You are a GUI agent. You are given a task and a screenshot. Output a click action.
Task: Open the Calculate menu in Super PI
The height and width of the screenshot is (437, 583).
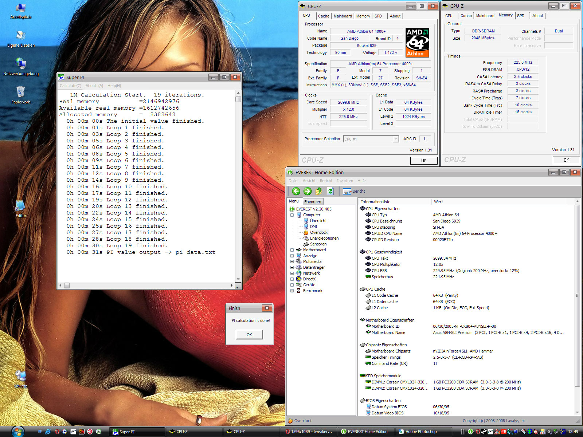pos(70,86)
